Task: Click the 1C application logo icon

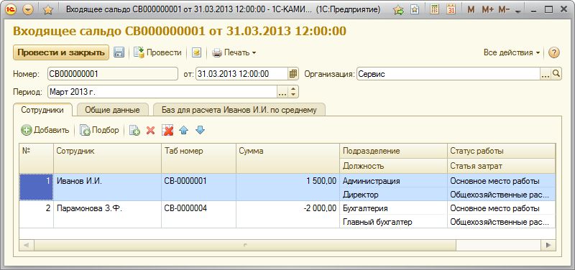Action: point(11,10)
